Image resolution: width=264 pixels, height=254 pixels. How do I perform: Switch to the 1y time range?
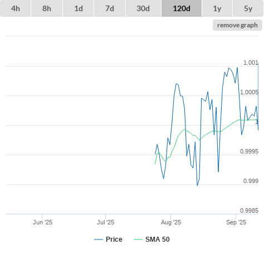(x=217, y=8)
